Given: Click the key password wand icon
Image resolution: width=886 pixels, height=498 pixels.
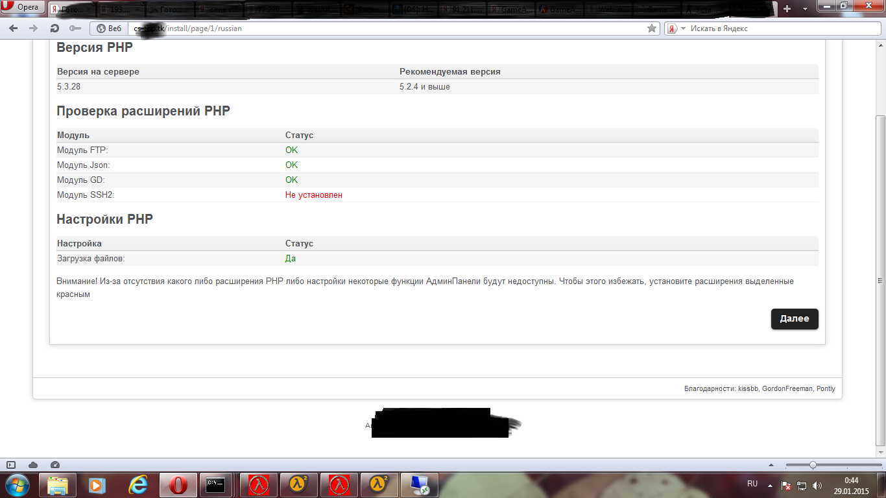Looking at the screenshot, I should click(x=75, y=29).
